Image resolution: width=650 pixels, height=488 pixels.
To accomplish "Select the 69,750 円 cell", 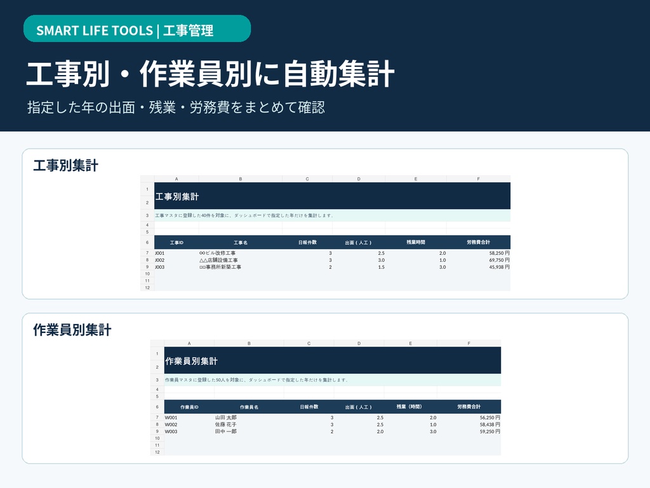I will [x=479, y=260].
